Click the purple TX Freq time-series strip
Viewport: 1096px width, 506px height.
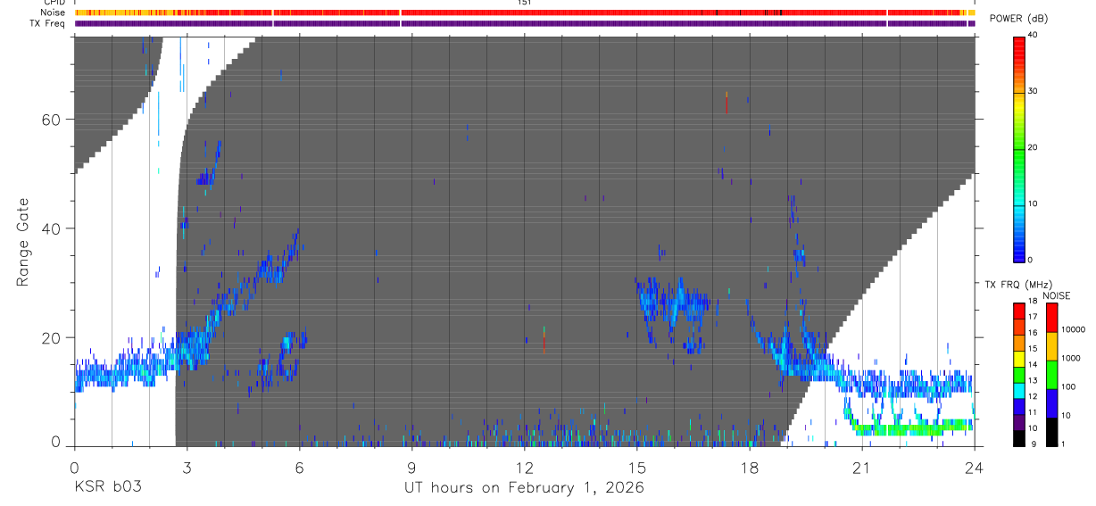click(525, 23)
